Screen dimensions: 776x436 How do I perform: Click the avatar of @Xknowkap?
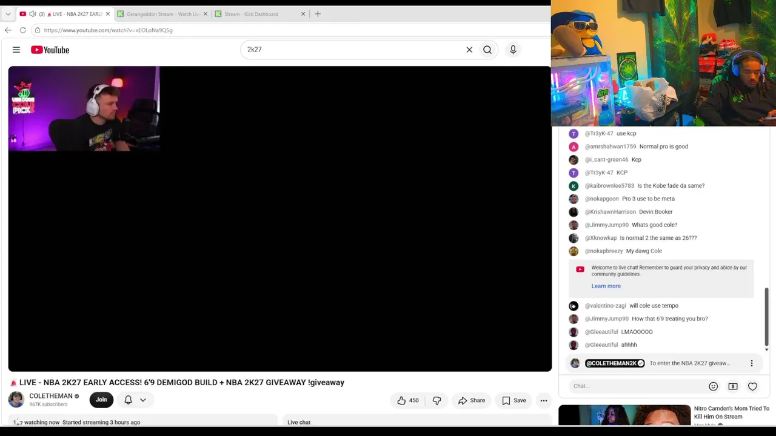(x=574, y=238)
